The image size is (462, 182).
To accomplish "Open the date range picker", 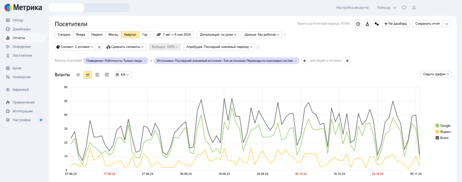I will 174,34.
